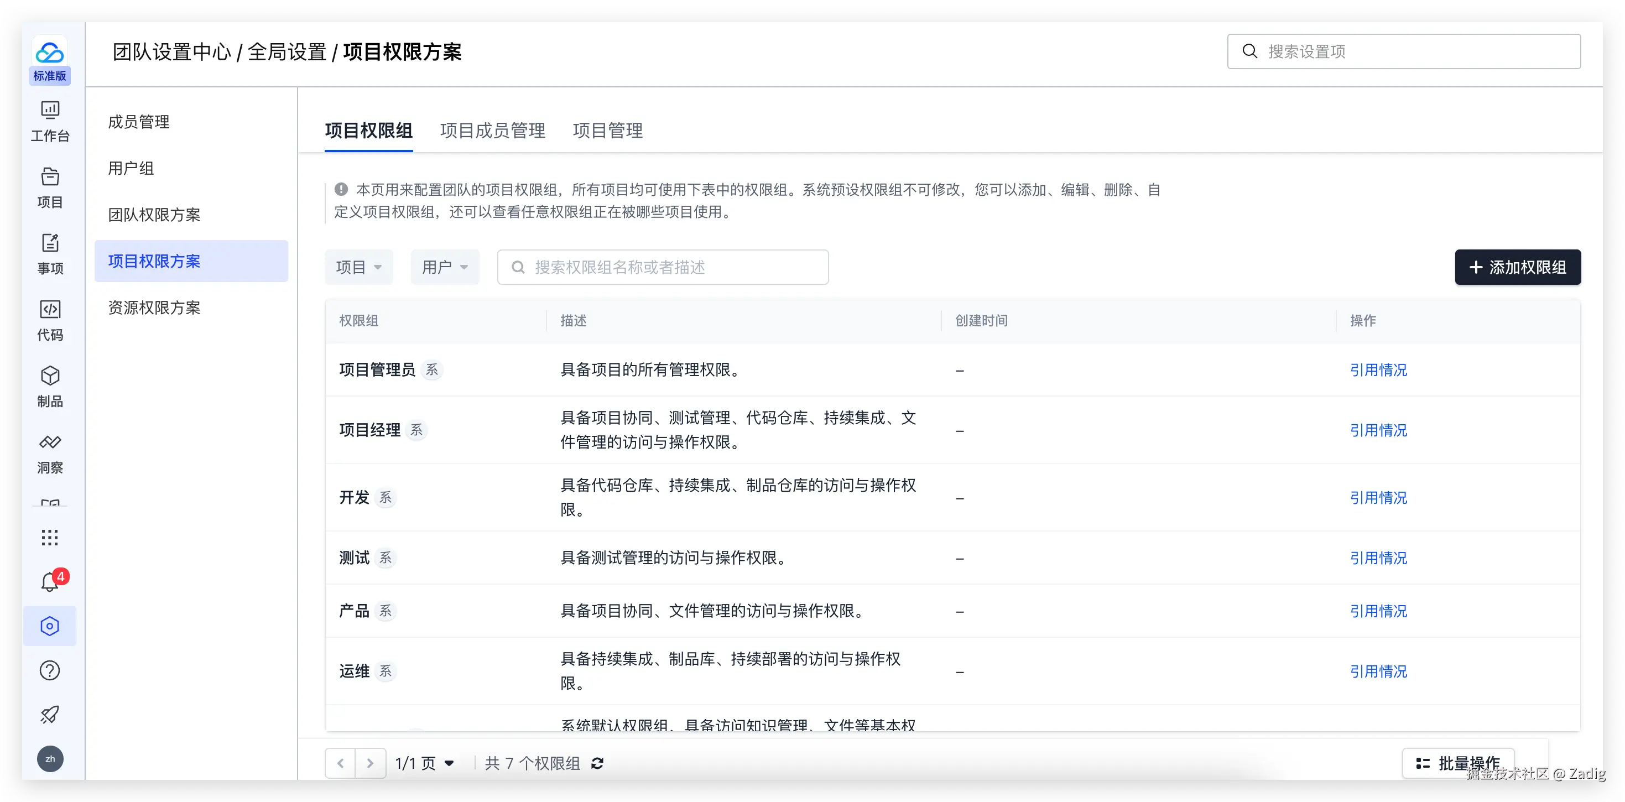The image size is (1625, 802).
Task: Click the refresh icon beside 共 7 个权限组
Action: coord(597,763)
